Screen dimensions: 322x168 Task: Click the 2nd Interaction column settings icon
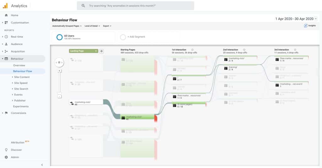[244, 50]
